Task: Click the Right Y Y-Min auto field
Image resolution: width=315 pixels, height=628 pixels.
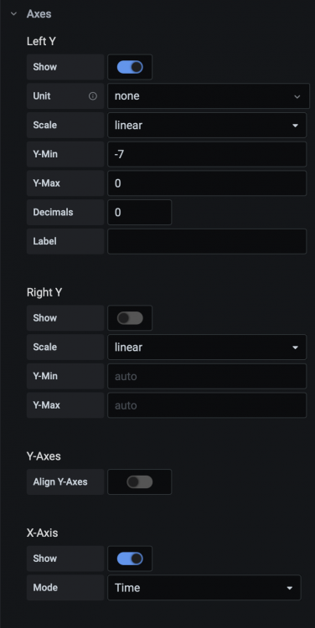Action: (207, 376)
